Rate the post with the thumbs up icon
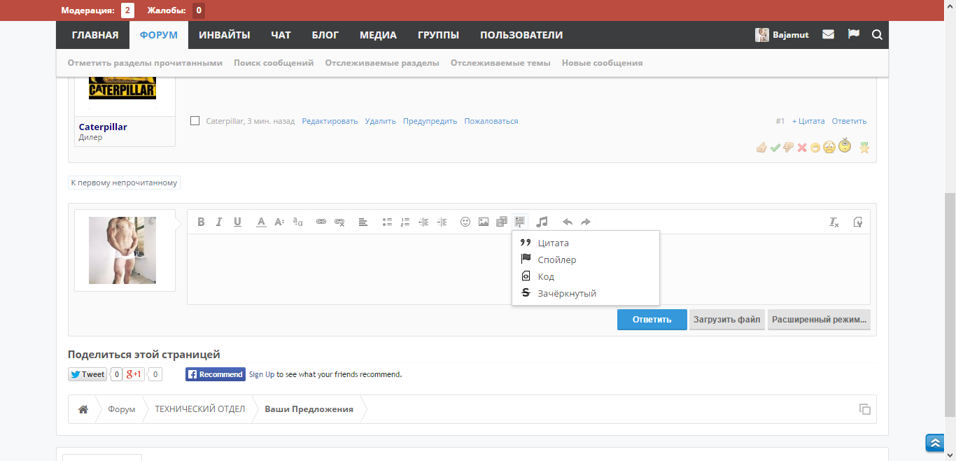The image size is (956, 461). click(x=761, y=148)
